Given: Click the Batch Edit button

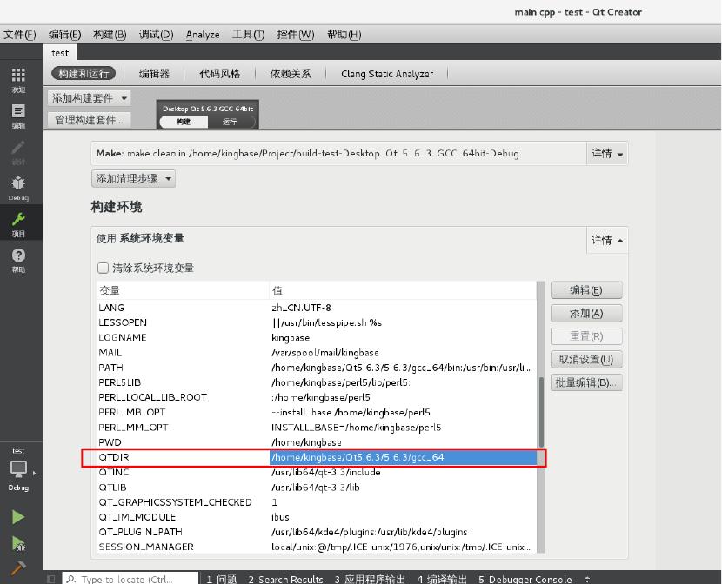Looking at the screenshot, I should coord(586,382).
